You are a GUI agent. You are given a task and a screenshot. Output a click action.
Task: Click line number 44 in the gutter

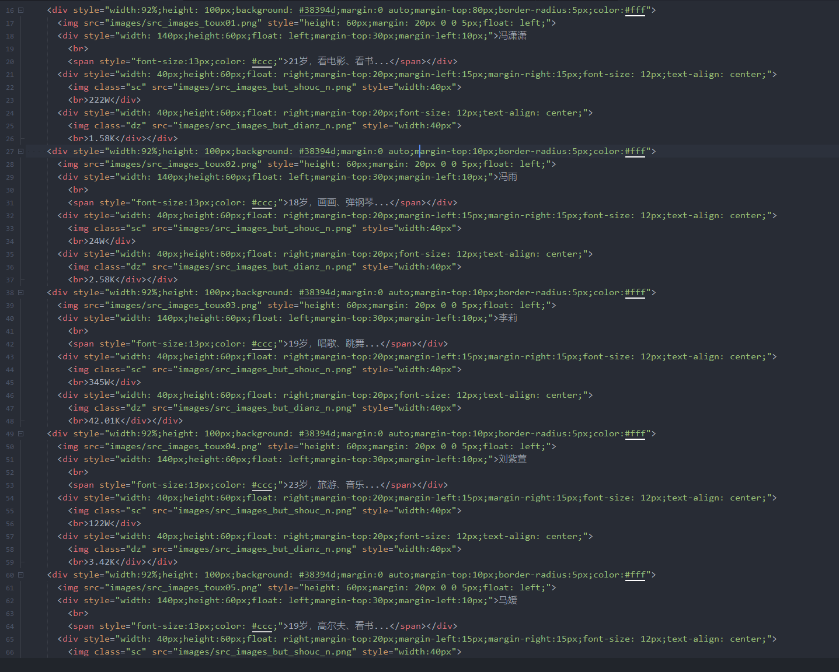[x=10, y=370]
